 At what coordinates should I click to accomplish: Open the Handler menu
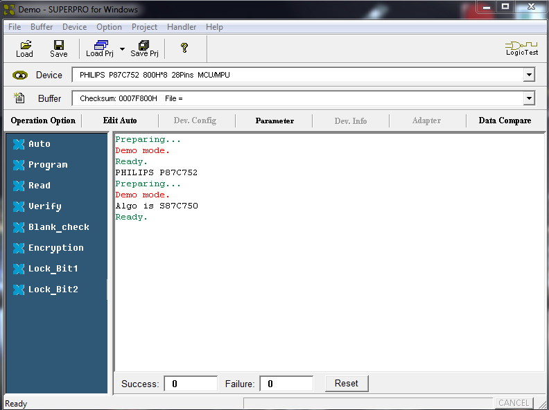(x=182, y=27)
